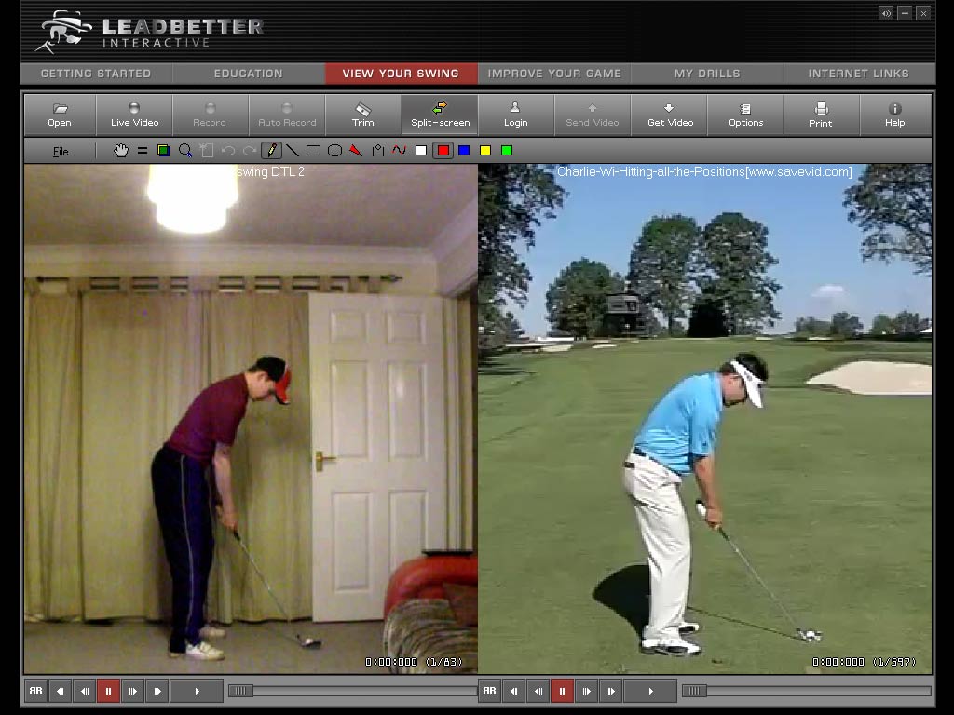Go to the My Drills tab
954x715 pixels.
tap(707, 74)
